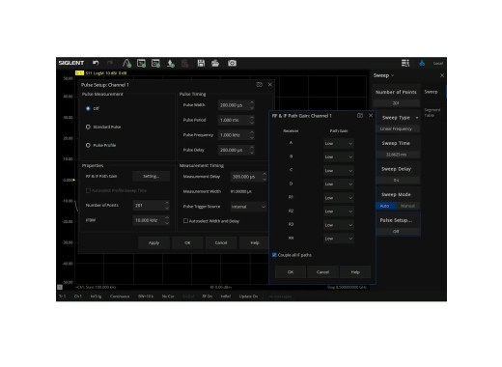This screenshot has height=367, width=502.
Task: Open the Pulse Trigger Source dropdown
Action: pyautogui.click(x=248, y=207)
